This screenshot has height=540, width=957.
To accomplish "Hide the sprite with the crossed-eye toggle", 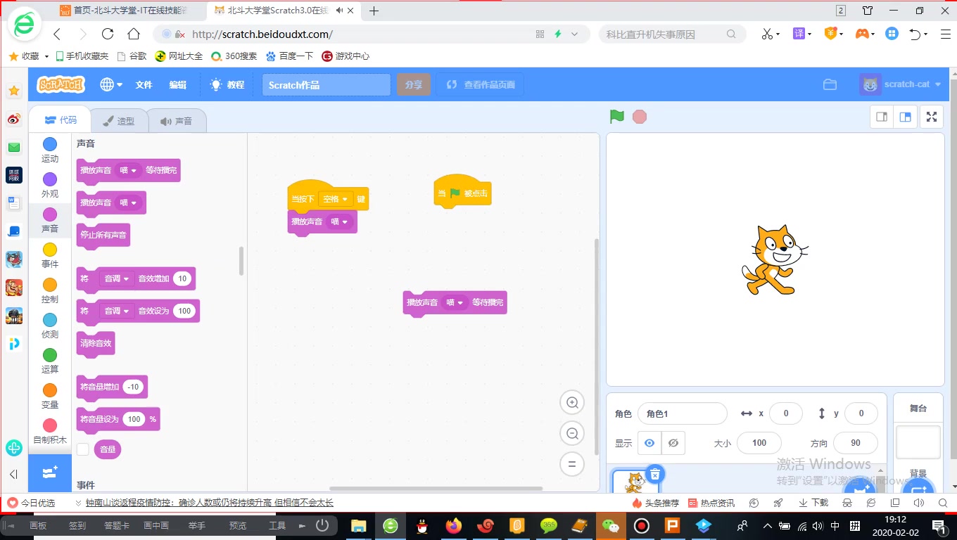I will (673, 443).
